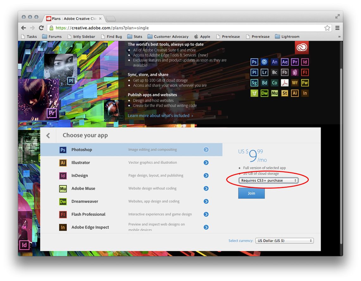
Task: Click the Fl icon in Flash Professional row
Action: click(63, 214)
